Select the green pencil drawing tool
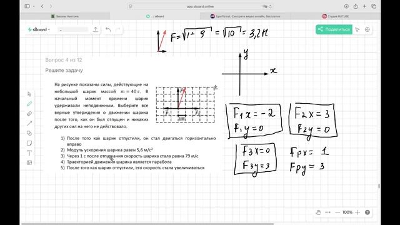400x225 pixels. (x=29, y=104)
